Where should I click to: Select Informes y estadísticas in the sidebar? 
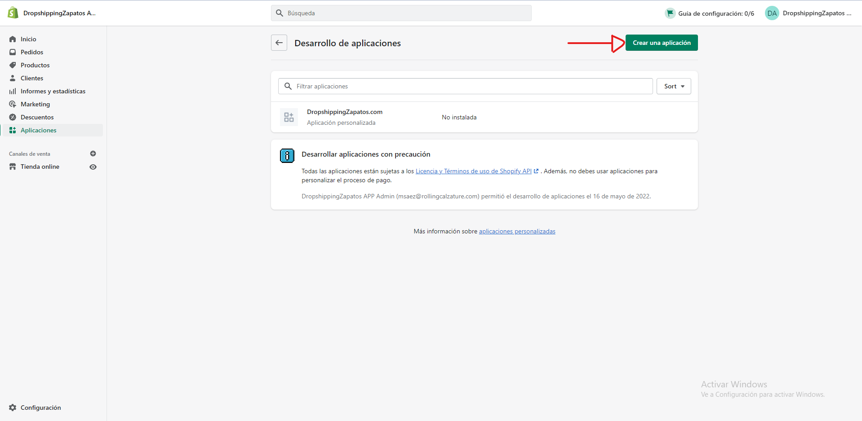click(13, 91)
